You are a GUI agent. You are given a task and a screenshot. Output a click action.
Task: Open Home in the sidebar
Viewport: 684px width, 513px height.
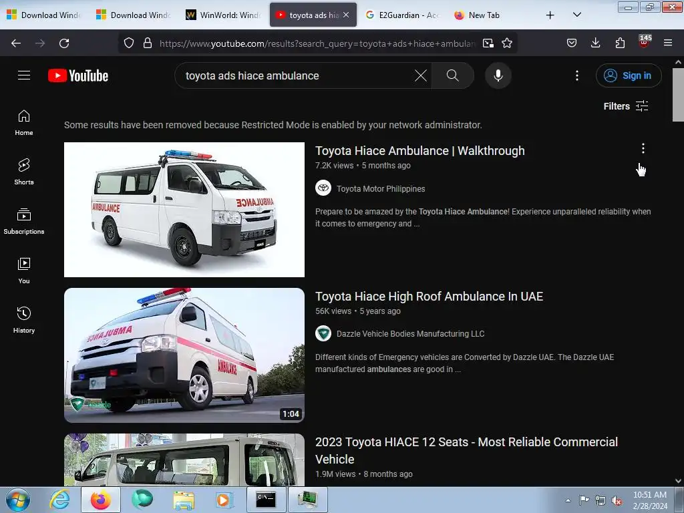24,123
